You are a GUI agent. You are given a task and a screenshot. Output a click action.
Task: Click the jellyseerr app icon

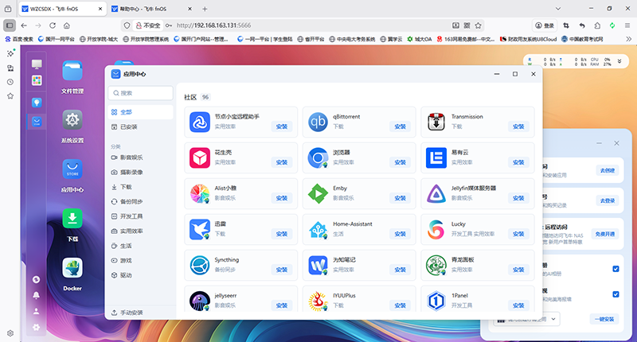pyautogui.click(x=200, y=301)
